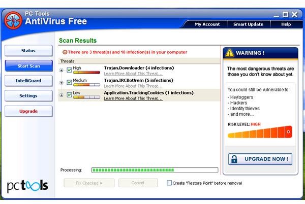The image size is (305, 204).
Task: Open Learn More link under Application.TrackingCookies
Action: [133, 98]
